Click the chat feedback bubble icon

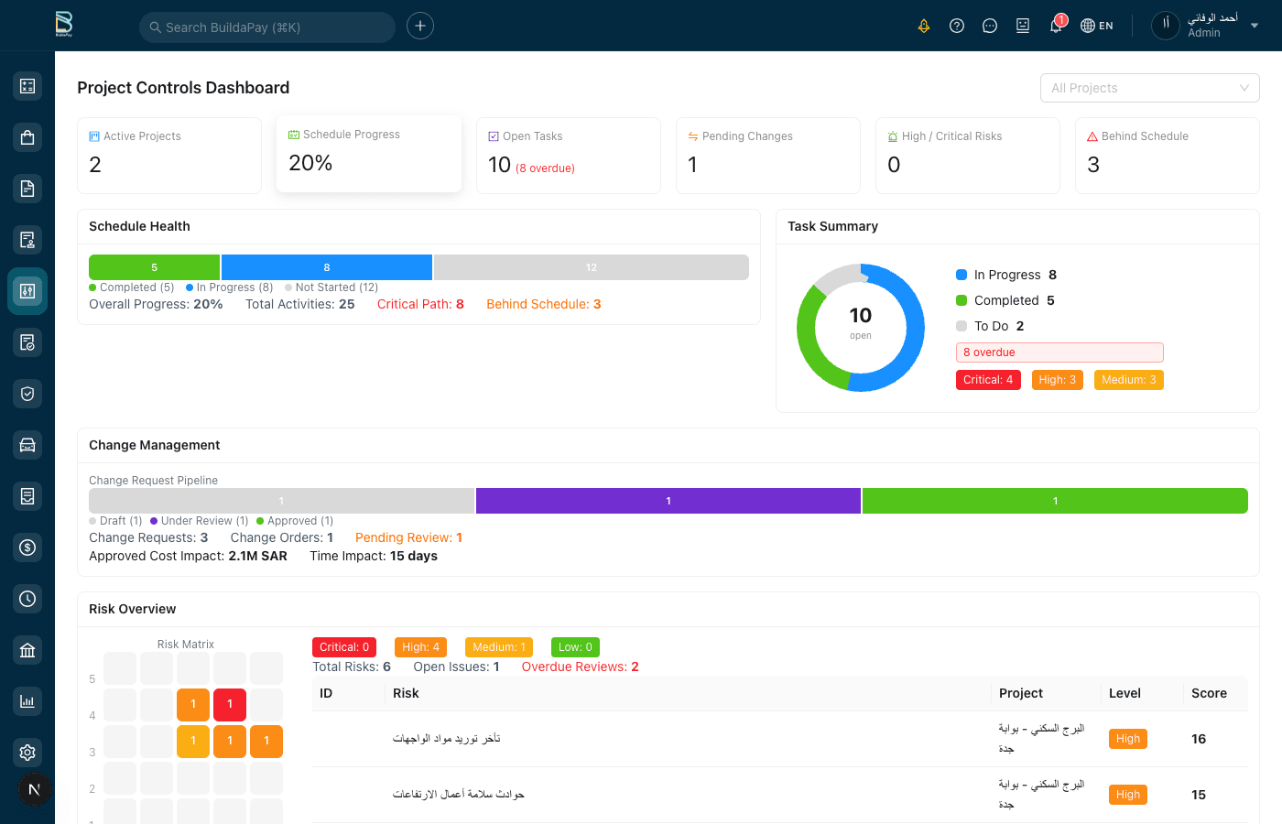[x=989, y=25]
